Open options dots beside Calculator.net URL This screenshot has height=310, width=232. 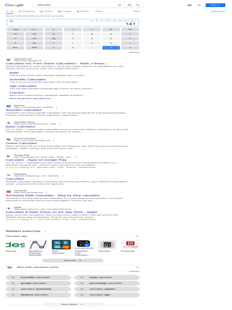[45, 61]
